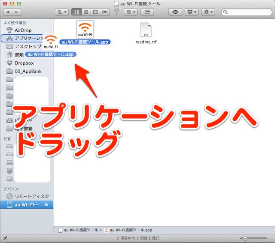Screen dimensions: 275x243
Task: Switch to icon view
Action: click(76, 12)
